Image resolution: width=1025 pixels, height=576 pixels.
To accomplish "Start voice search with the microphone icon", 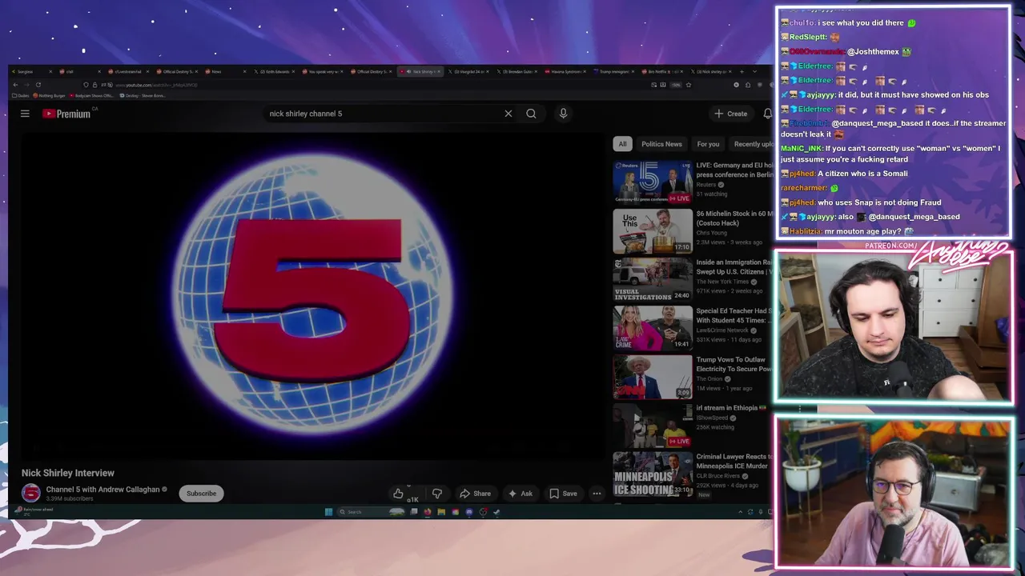I will [x=563, y=114].
